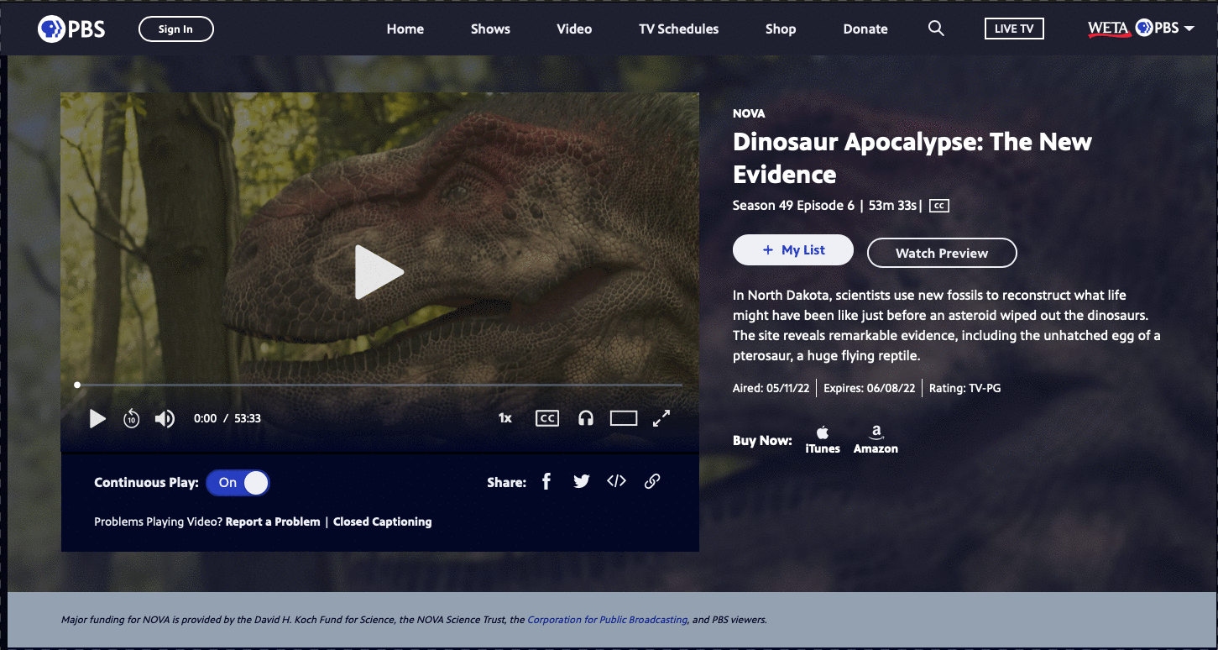Share the video on Twitter
1218x650 pixels.
point(582,481)
